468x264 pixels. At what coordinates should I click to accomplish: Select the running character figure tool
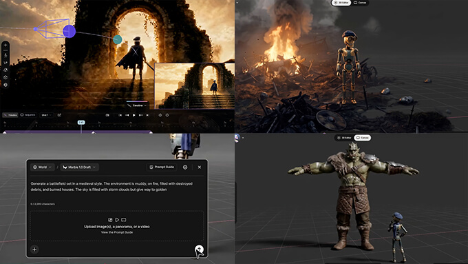pos(6,55)
